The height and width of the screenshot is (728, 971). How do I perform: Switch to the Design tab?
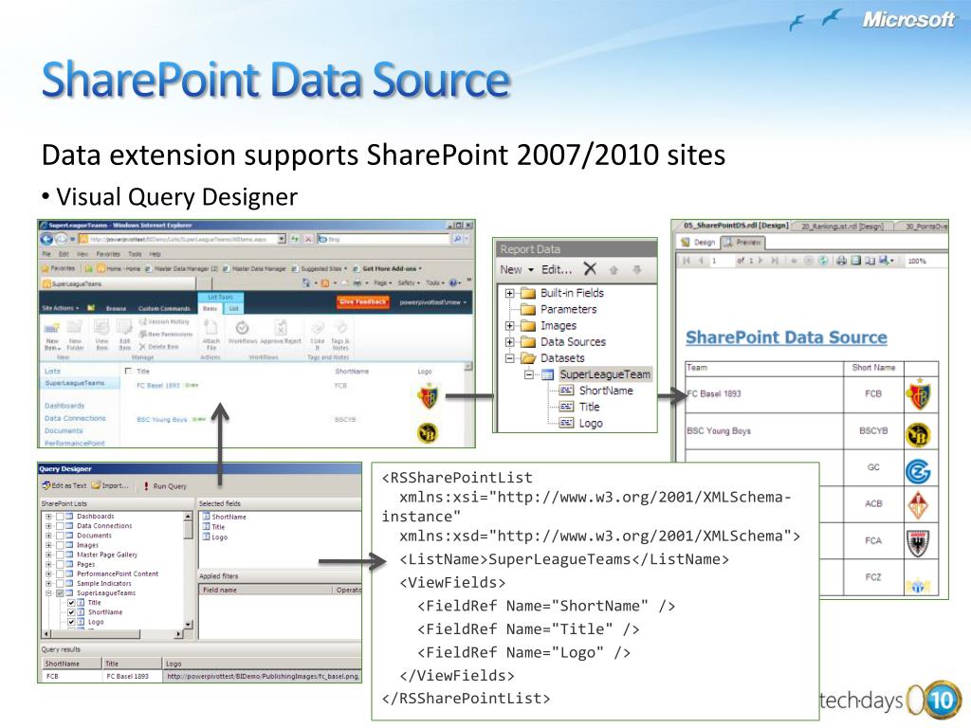699,242
